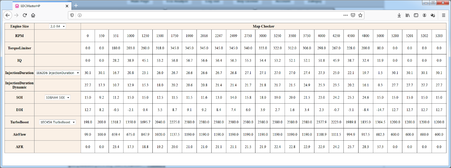
Task: Open the Firefox account icon
Action: pos(425,15)
